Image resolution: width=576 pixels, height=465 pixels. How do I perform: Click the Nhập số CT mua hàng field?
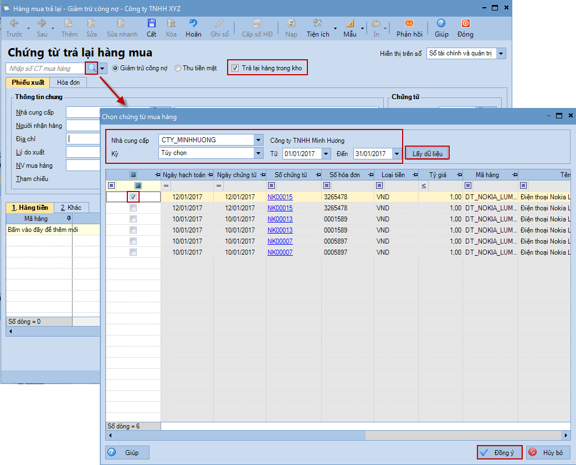point(46,68)
